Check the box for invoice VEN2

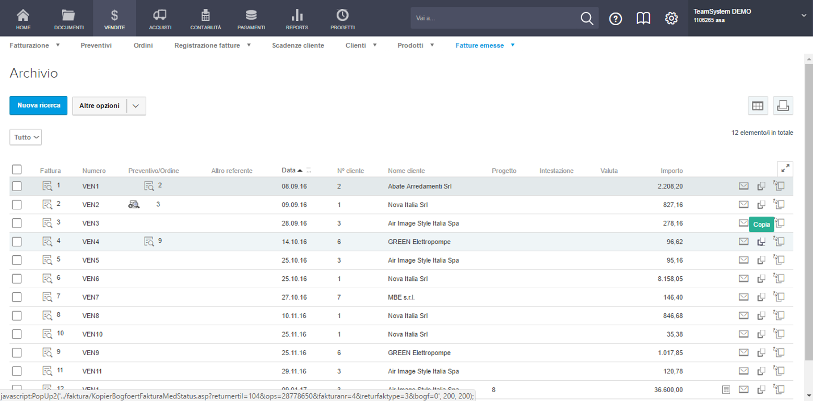click(17, 205)
